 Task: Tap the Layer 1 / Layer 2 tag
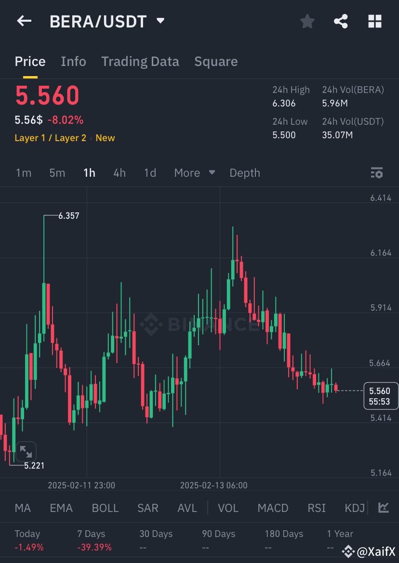pos(50,138)
